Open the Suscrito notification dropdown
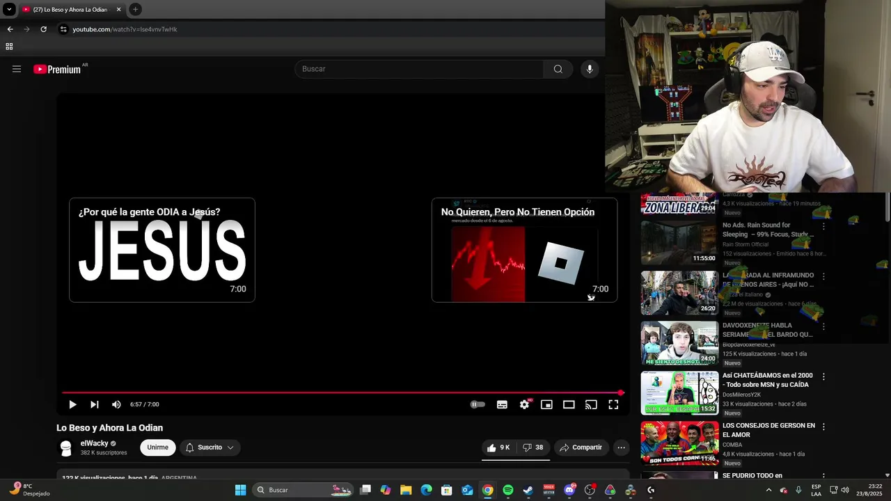The width and height of the screenshot is (891, 501). 210,447
